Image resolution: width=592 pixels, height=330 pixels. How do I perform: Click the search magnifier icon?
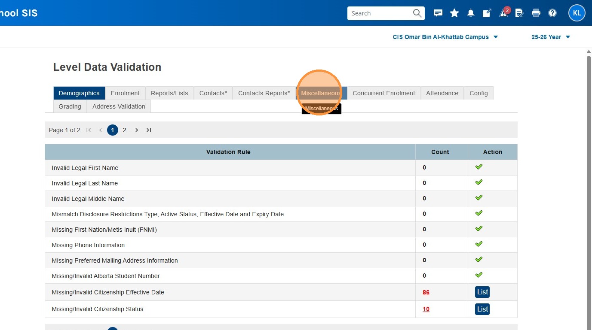point(417,13)
